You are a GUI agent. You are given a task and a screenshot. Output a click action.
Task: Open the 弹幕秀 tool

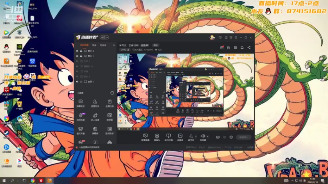(x=95, y=130)
